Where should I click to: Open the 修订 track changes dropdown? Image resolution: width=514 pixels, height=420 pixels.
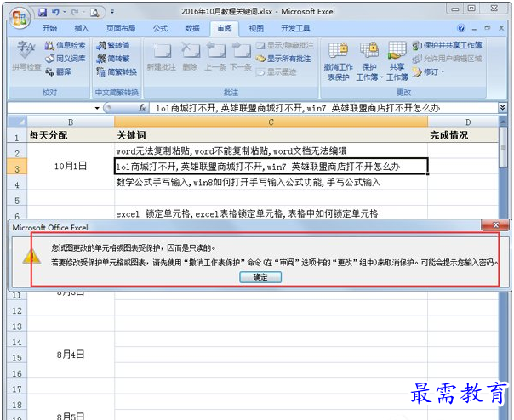point(428,71)
